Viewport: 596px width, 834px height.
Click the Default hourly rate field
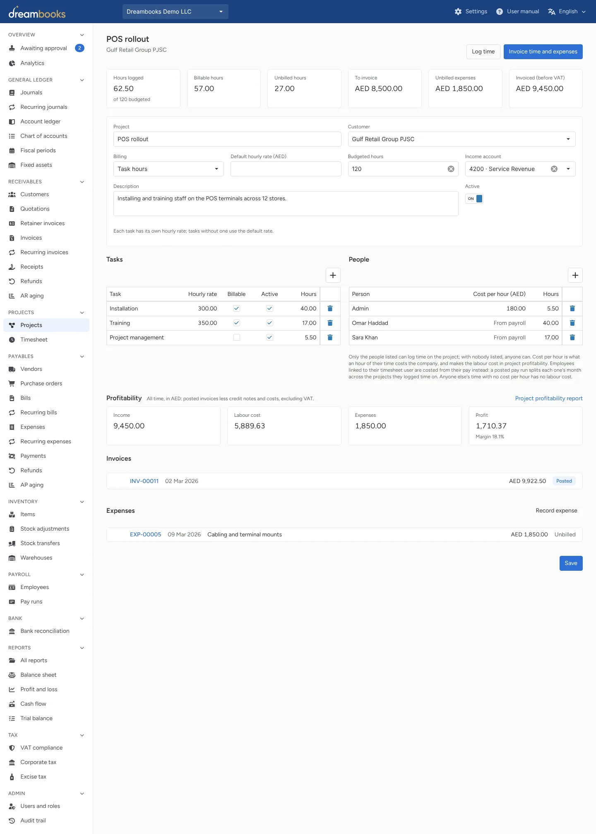[286, 169]
